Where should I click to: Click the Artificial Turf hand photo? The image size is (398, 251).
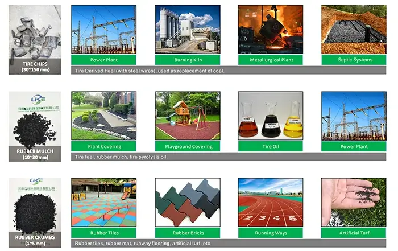point(354,203)
